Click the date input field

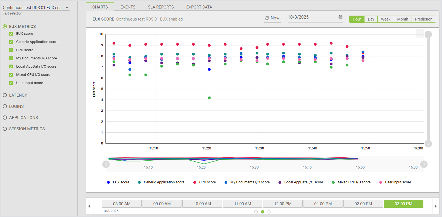coord(312,17)
